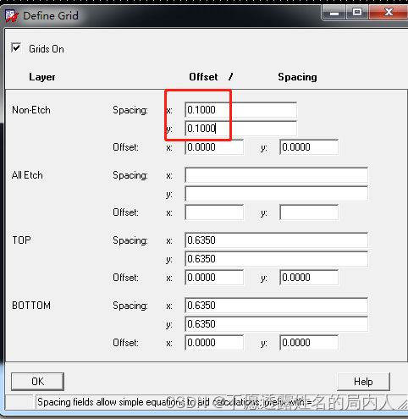Edit the BOTTOM Spacing y value
The height and width of the screenshot is (419, 408).
tap(277, 324)
